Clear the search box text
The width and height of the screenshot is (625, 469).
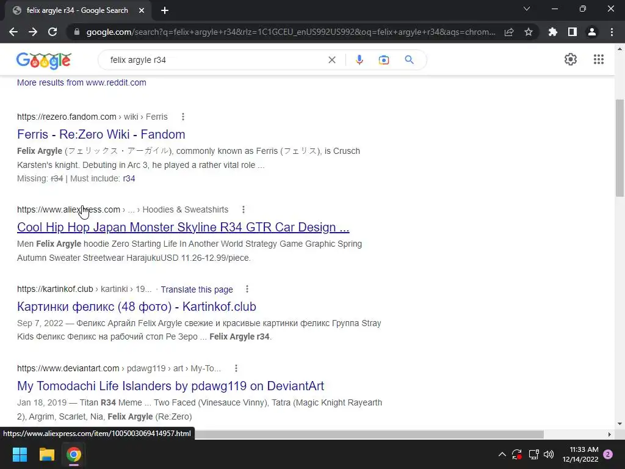point(331,60)
